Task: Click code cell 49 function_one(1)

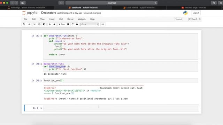Action: click(x=121, y=81)
